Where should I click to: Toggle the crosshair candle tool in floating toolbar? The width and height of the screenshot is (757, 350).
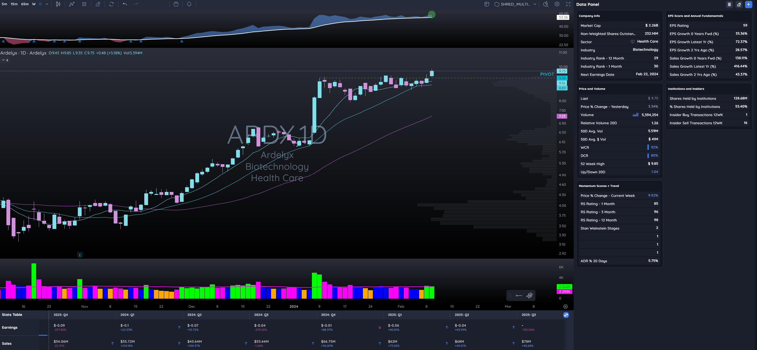[x=530, y=295]
